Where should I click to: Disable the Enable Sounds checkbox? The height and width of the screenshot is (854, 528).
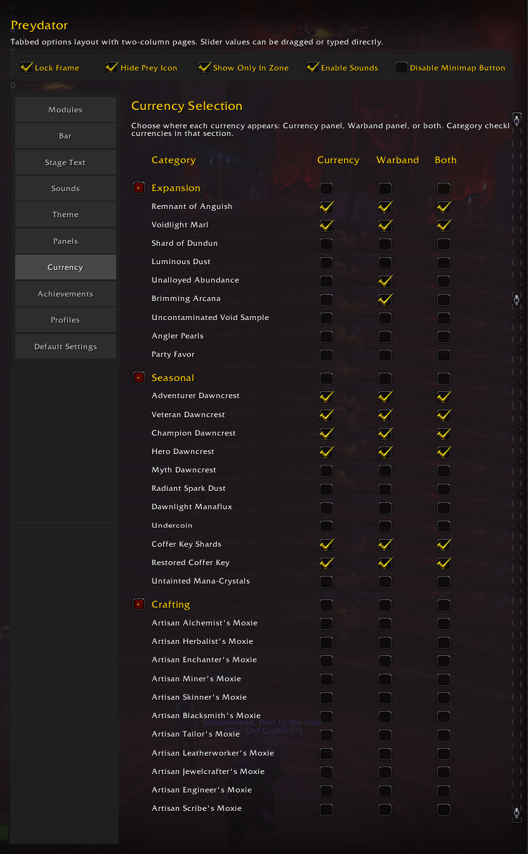[x=313, y=67]
